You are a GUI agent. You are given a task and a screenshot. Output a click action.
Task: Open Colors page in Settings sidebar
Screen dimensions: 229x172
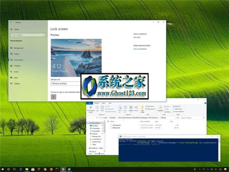coord(15,54)
